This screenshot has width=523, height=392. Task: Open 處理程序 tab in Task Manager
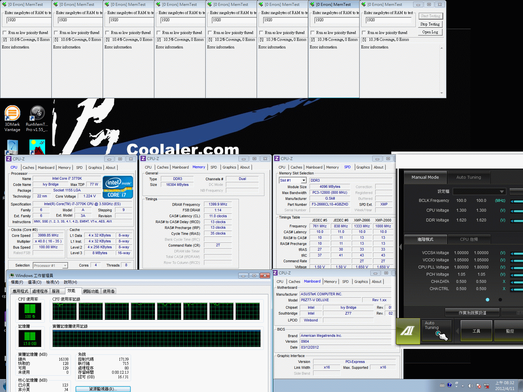click(x=40, y=291)
